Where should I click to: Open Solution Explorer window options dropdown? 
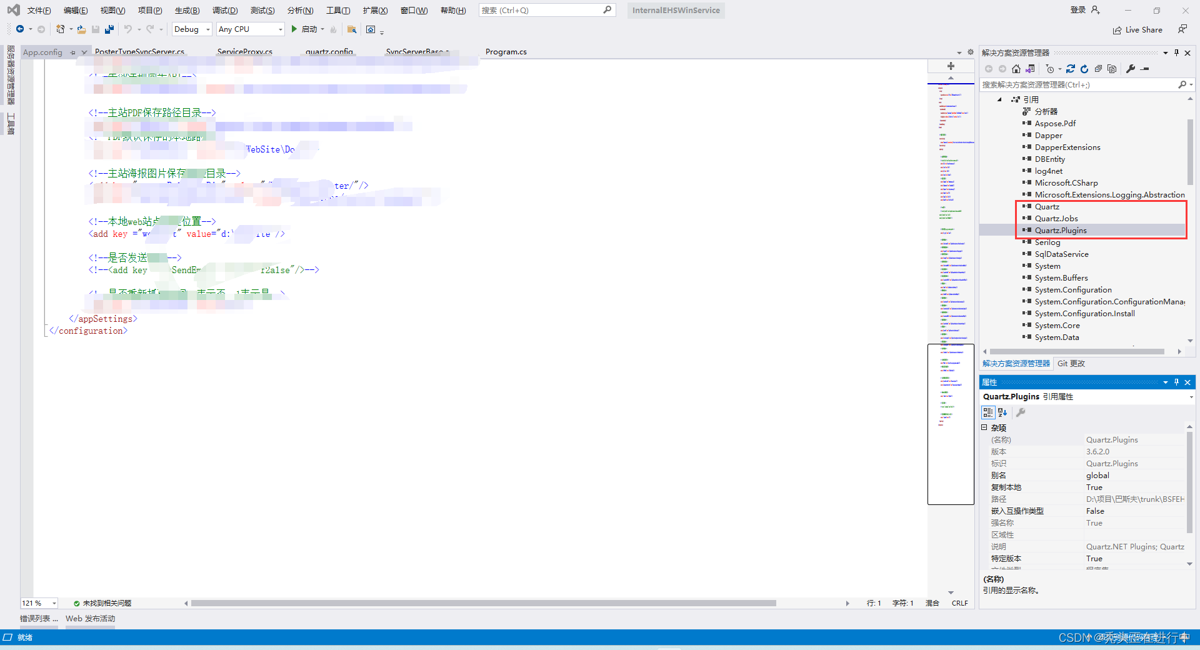(1166, 53)
